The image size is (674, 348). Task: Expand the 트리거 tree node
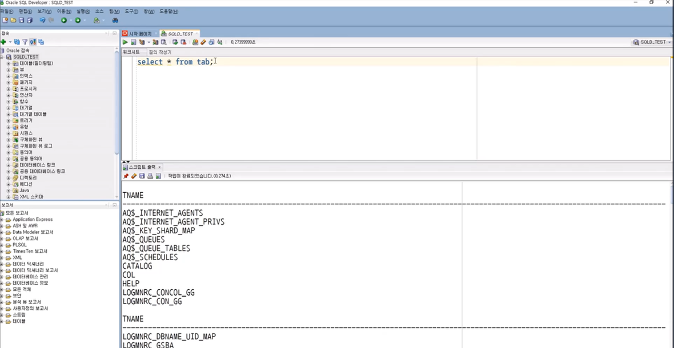click(x=8, y=120)
